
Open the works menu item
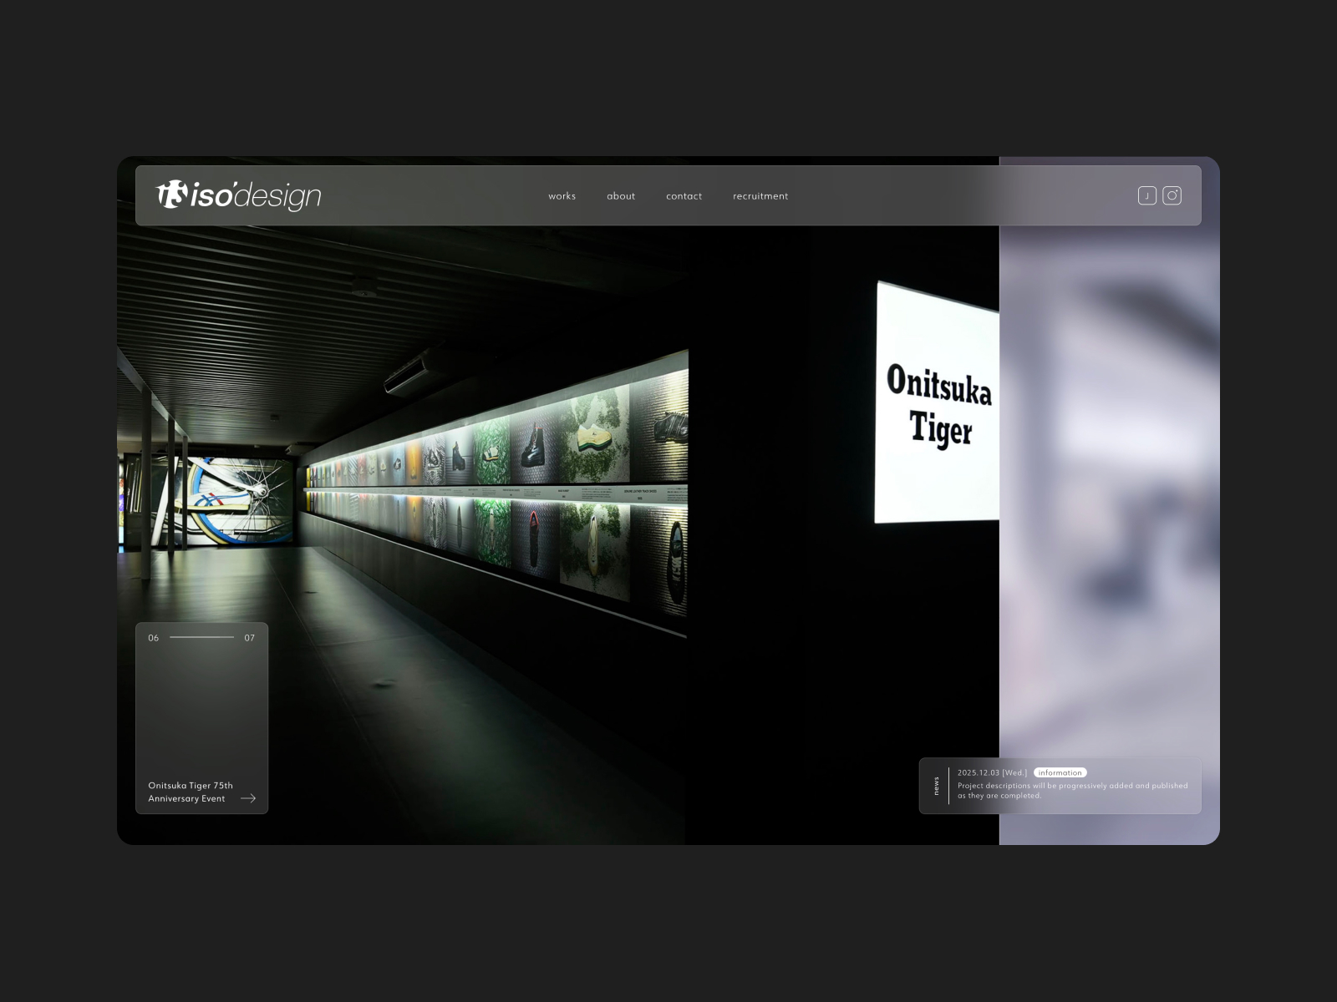[562, 196]
